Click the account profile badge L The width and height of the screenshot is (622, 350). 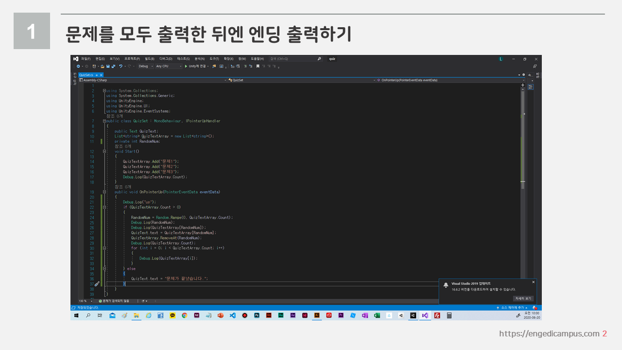(501, 59)
